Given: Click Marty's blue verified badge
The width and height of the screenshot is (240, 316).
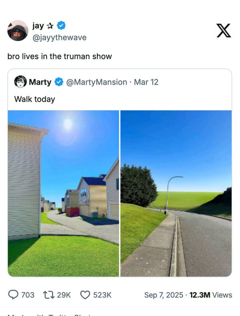Looking at the screenshot, I should pos(59,82).
